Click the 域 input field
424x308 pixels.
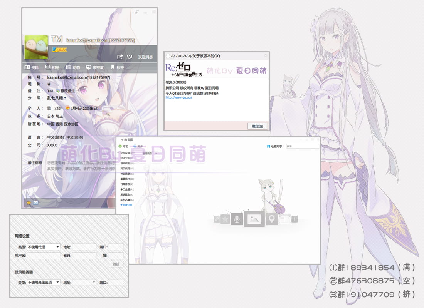[x=116, y=255]
